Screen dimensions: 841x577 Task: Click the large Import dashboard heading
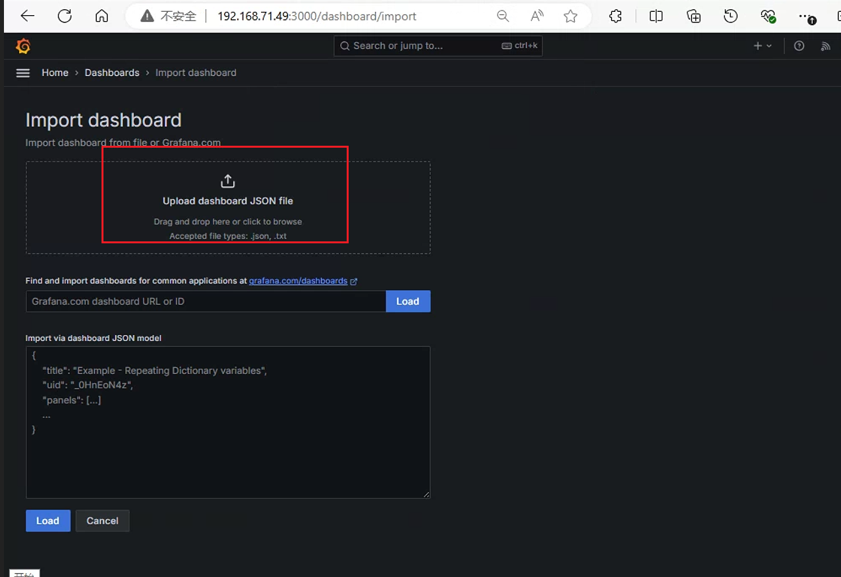click(x=103, y=120)
